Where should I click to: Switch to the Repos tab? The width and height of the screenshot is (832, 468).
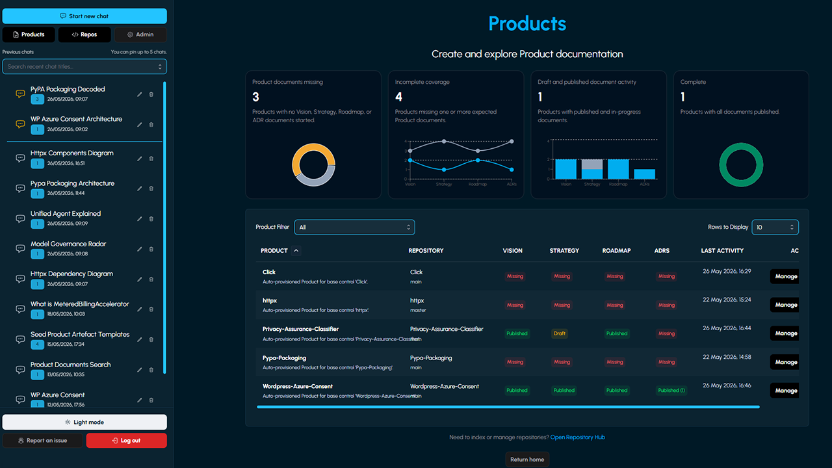tap(84, 34)
